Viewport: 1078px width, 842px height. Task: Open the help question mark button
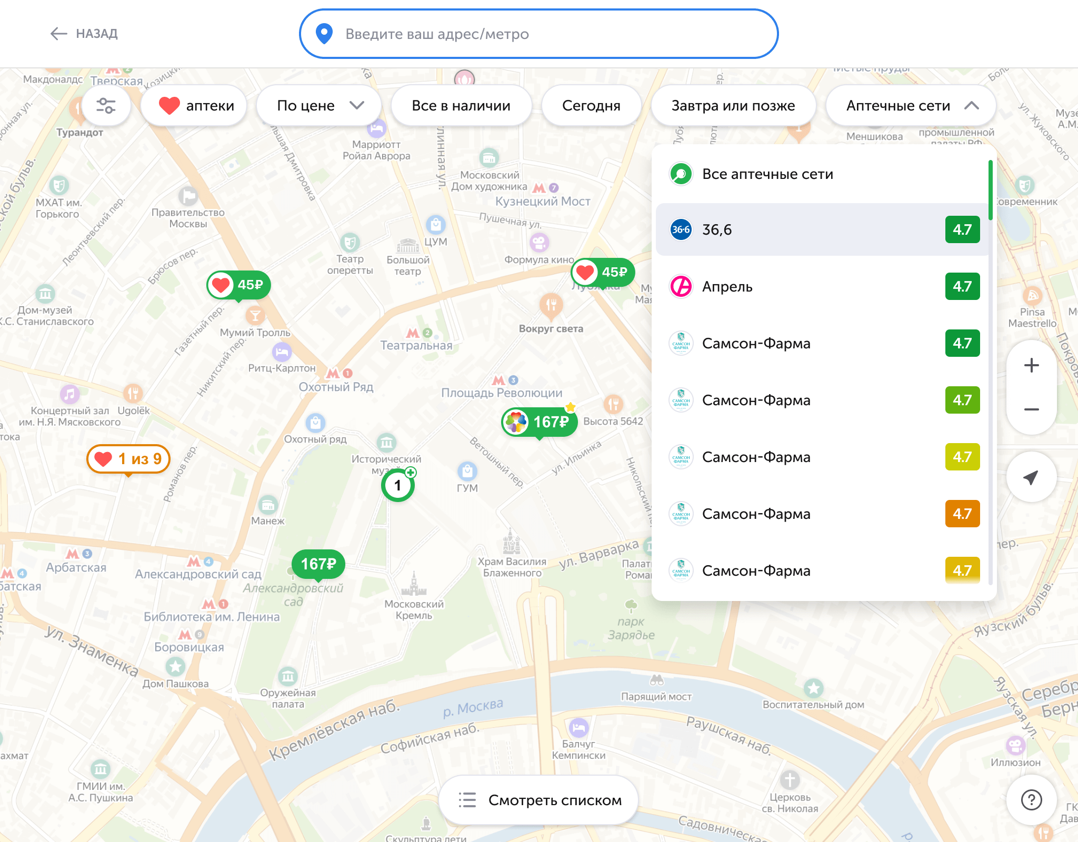[x=1031, y=800]
